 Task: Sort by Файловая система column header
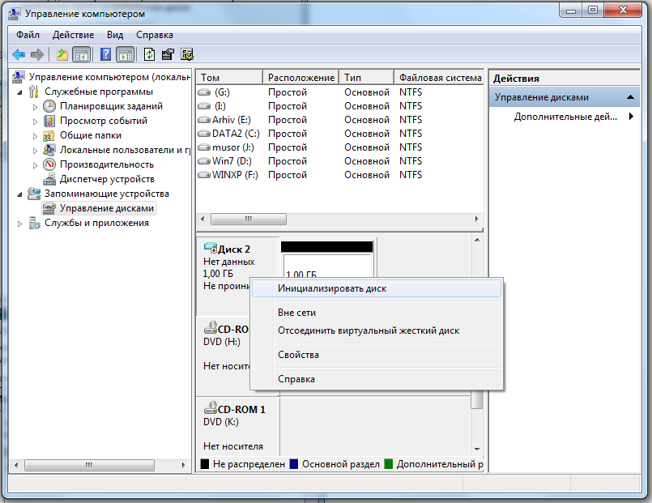[x=439, y=78]
